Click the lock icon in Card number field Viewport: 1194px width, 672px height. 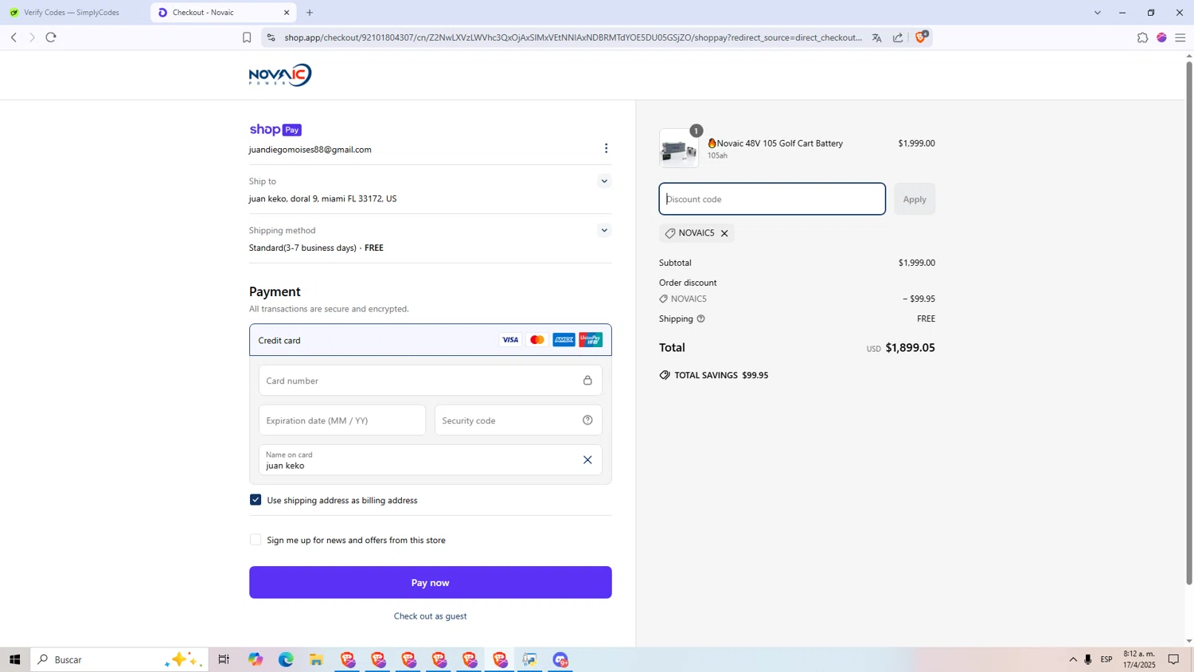click(587, 381)
